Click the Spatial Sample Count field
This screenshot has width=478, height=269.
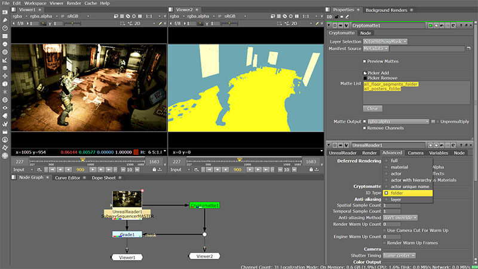click(392, 206)
